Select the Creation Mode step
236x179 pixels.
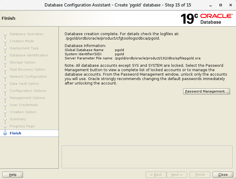coord(22,41)
